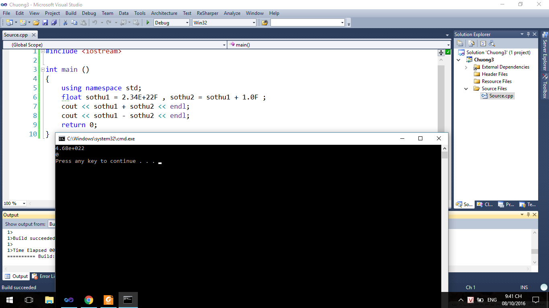
Task: Collapse the main function outline in editor
Action: [43, 70]
